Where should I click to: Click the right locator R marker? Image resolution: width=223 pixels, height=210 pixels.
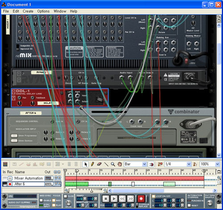click(204, 171)
